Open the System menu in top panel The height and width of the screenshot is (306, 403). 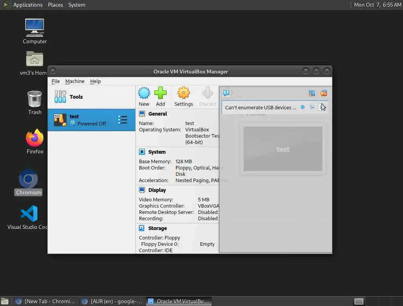(77, 5)
